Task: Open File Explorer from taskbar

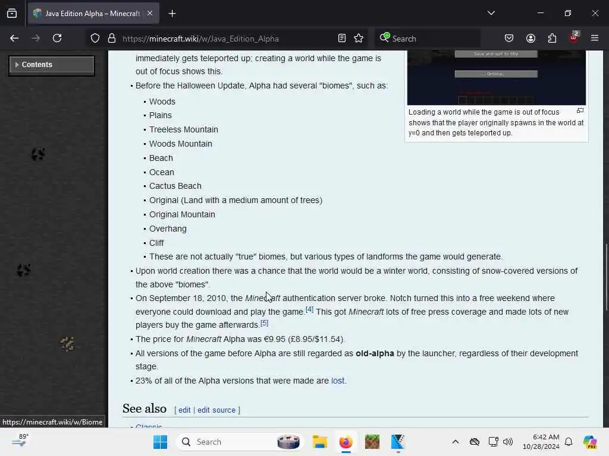Action: [319, 442]
